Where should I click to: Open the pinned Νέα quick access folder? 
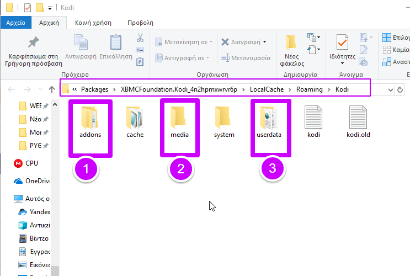coord(34,119)
